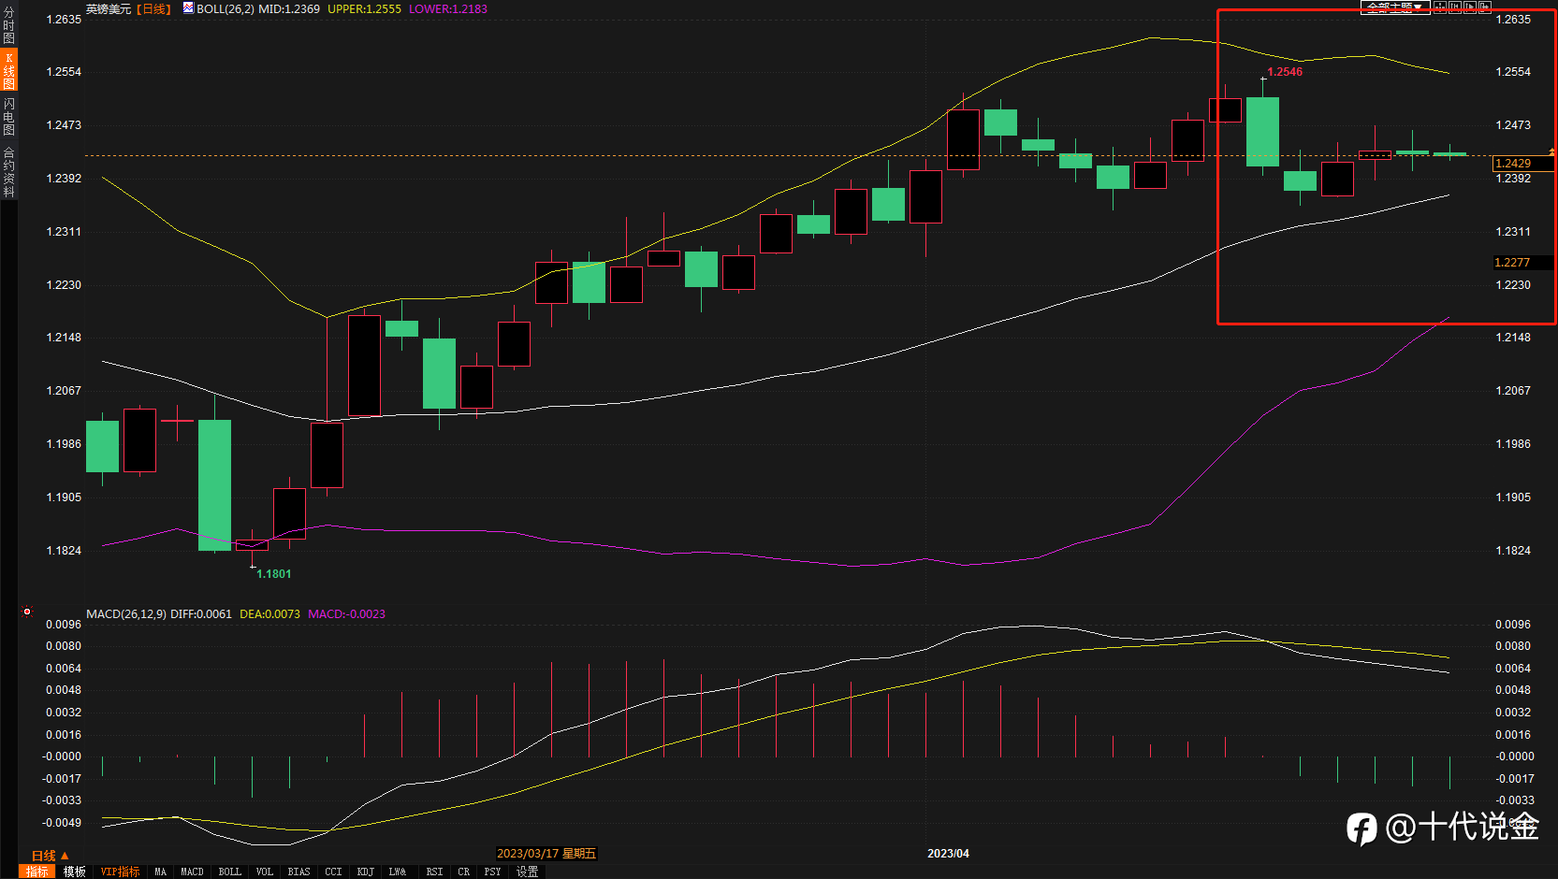
Task: Click the 2023/03/17 星期五 date marker
Action: coord(546,854)
